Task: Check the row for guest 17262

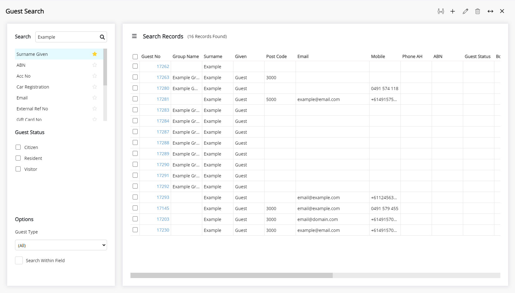Action: click(x=135, y=66)
